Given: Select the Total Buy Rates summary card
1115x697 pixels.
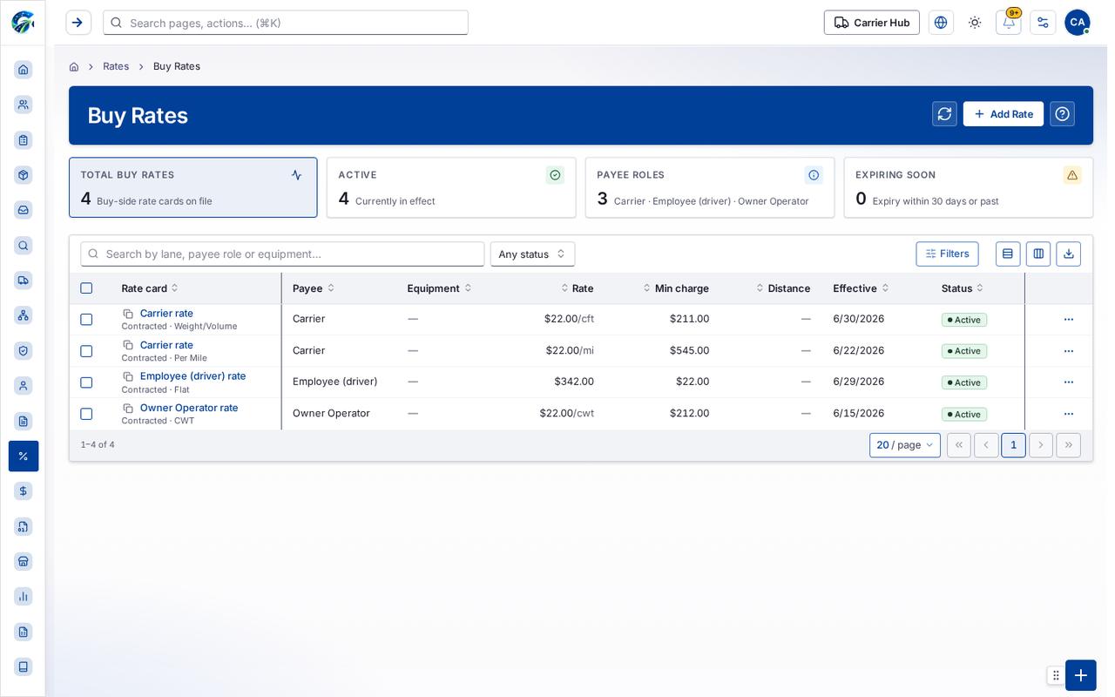Looking at the screenshot, I should click(193, 187).
